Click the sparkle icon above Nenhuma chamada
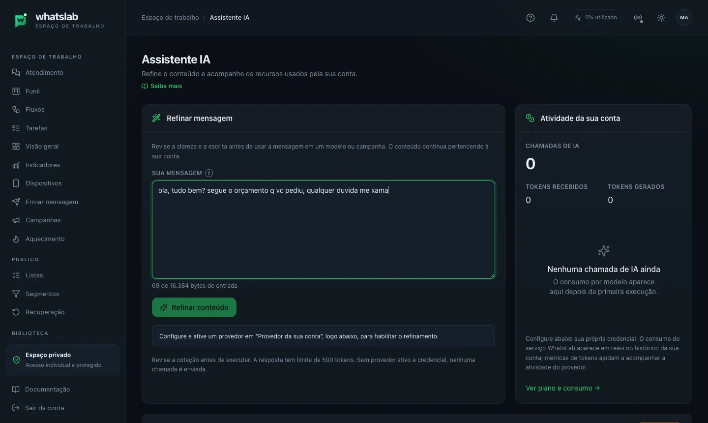 (604, 251)
